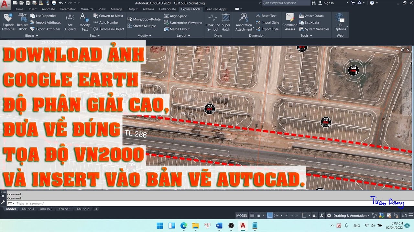Add a new layout with the plus tab

click(x=96, y=209)
